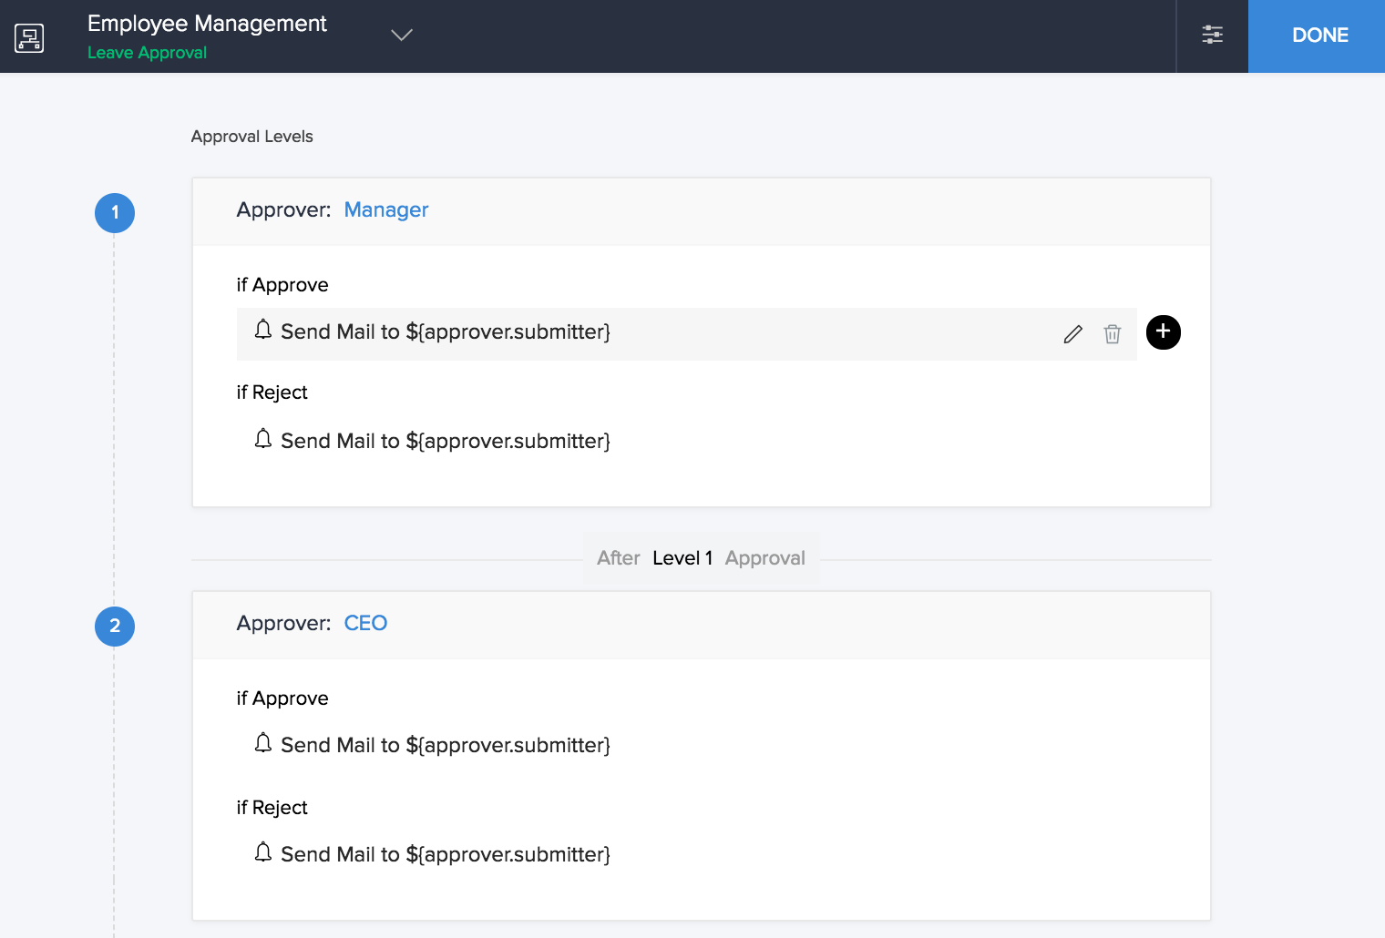Select level 1 step circle
Screen dimensions: 1385x938
pos(115,213)
